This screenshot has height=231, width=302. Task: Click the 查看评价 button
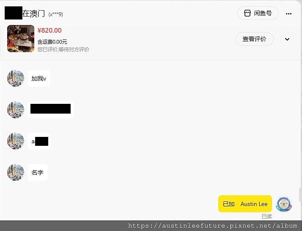coord(255,39)
